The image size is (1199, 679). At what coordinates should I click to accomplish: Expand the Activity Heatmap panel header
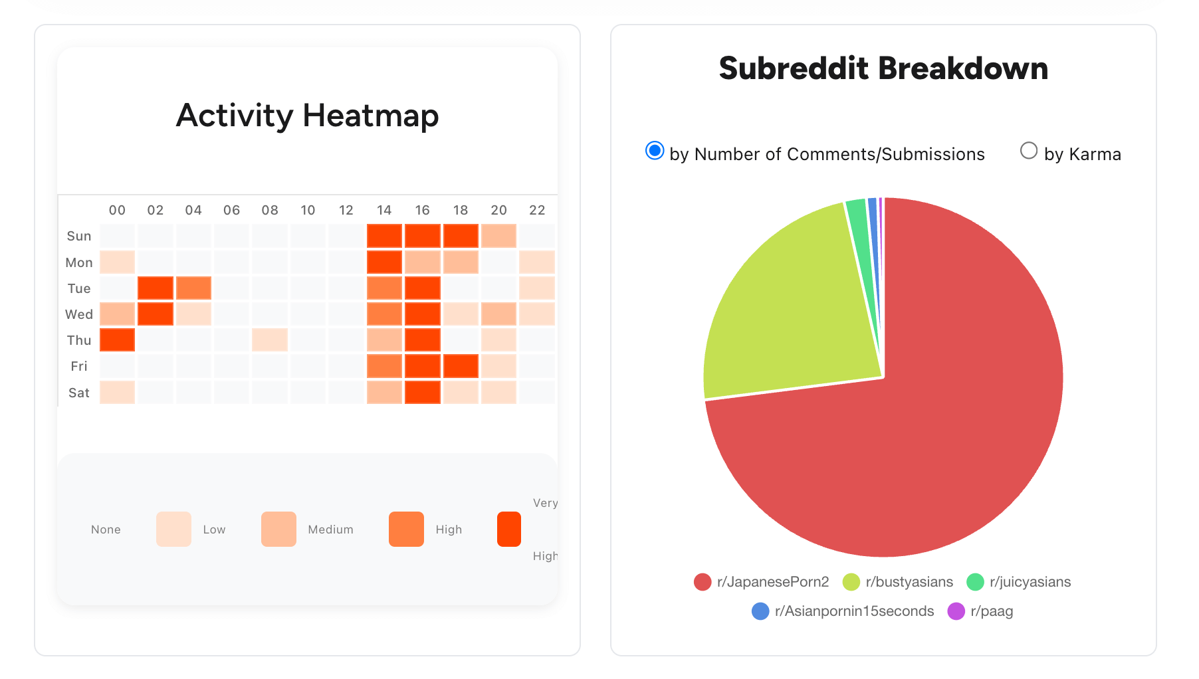click(307, 116)
